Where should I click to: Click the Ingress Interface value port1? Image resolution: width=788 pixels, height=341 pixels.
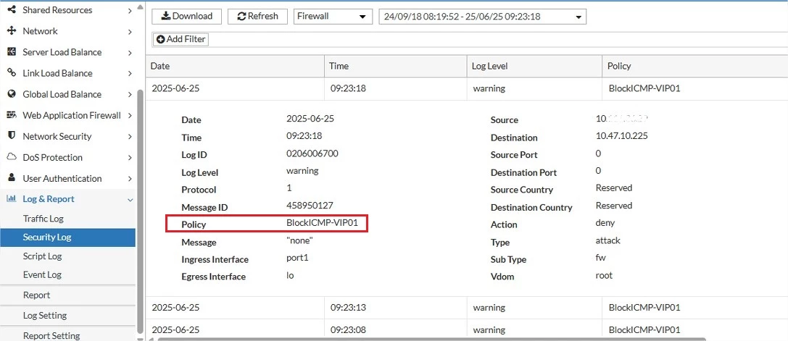(x=297, y=258)
